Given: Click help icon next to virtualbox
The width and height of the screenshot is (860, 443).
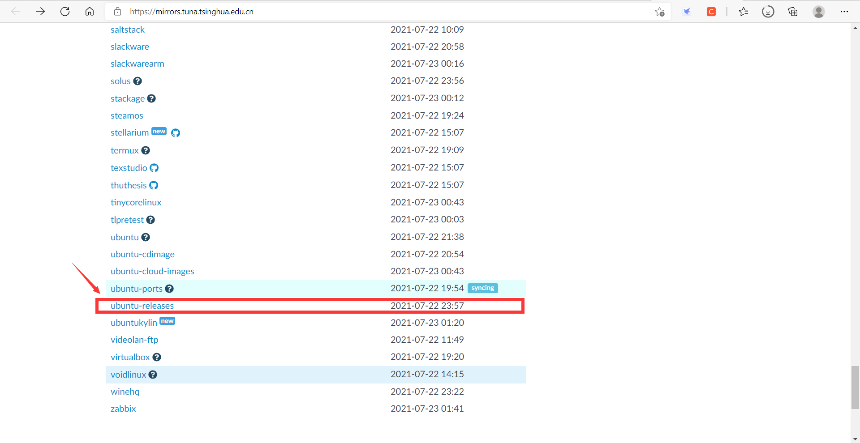Looking at the screenshot, I should (157, 357).
